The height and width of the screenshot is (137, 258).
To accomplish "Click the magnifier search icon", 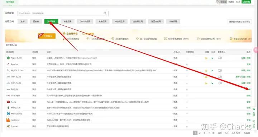I will pos(105,14).
